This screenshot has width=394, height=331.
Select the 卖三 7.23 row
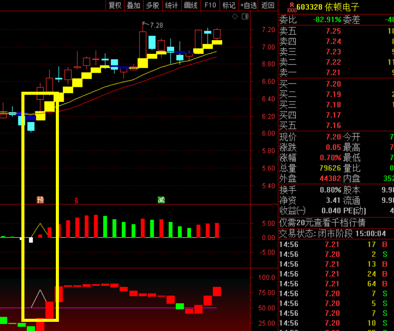pos(336,52)
